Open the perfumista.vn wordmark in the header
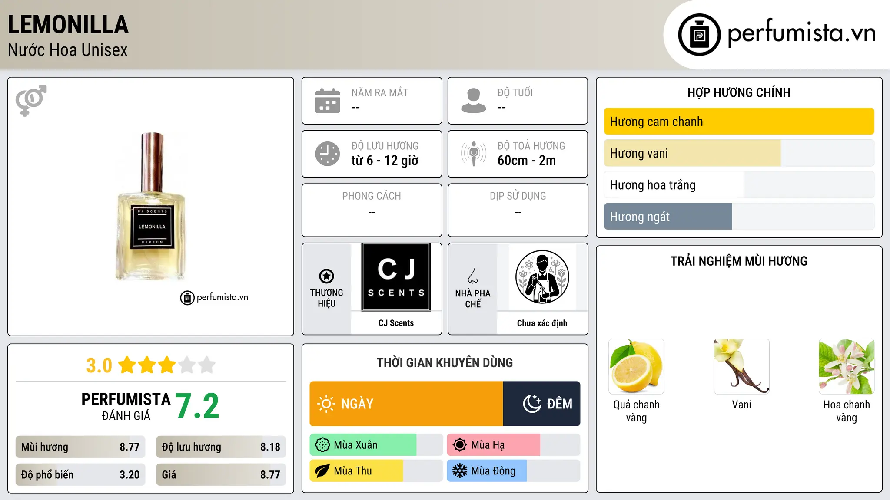The image size is (890, 500). click(801, 33)
